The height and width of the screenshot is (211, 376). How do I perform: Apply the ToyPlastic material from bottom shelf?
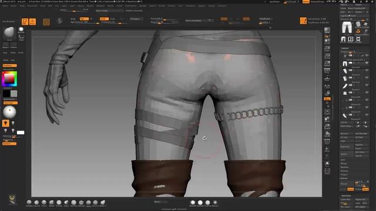[x=207, y=203]
